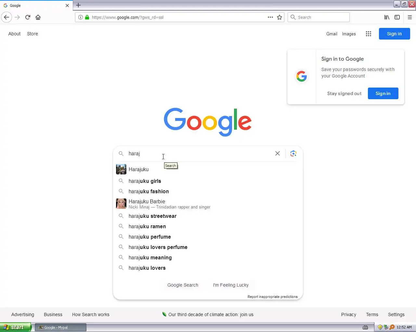Select the Harajuku Barbie suggestion
This screenshot has width=416, height=332.
[x=208, y=204]
